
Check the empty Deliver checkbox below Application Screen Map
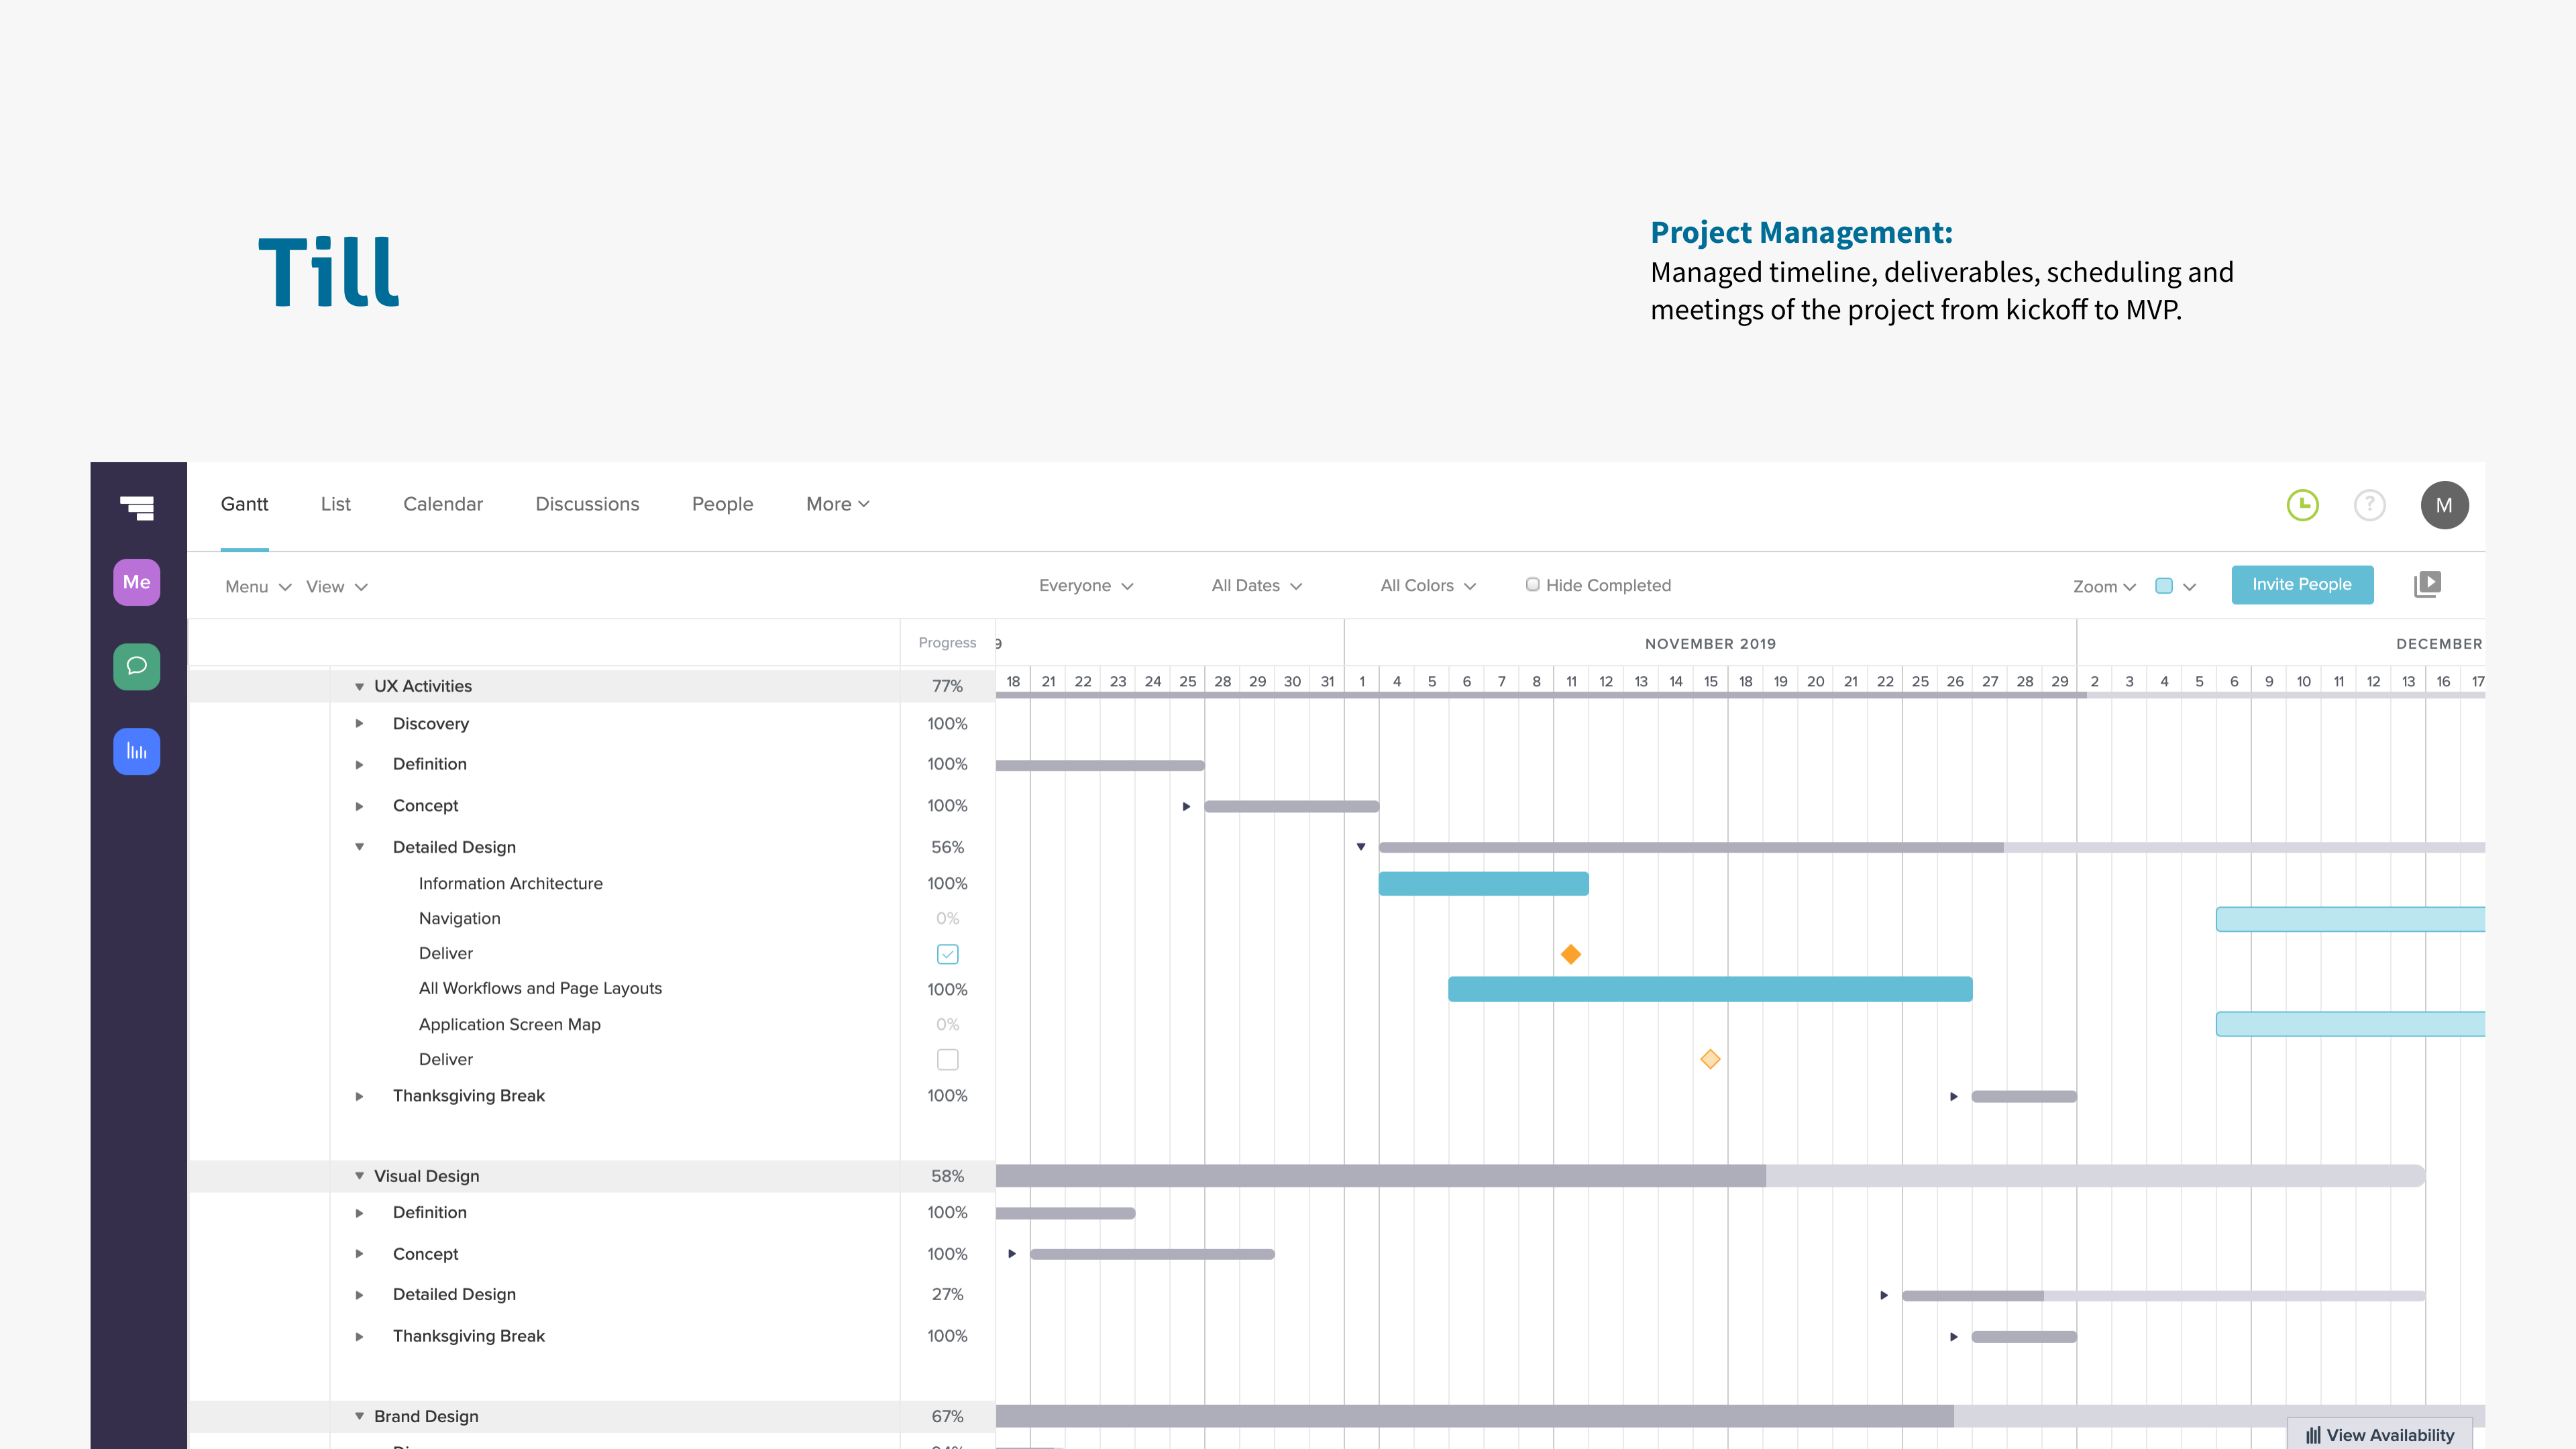tap(947, 1059)
